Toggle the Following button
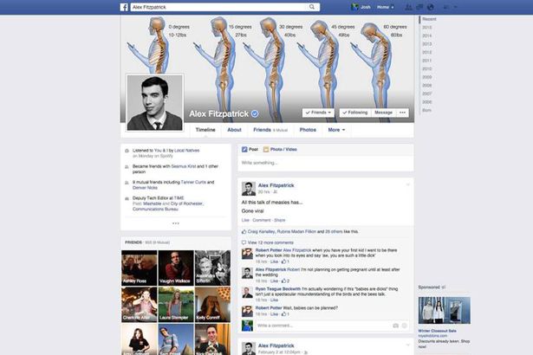533x355 pixels. (x=354, y=113)
